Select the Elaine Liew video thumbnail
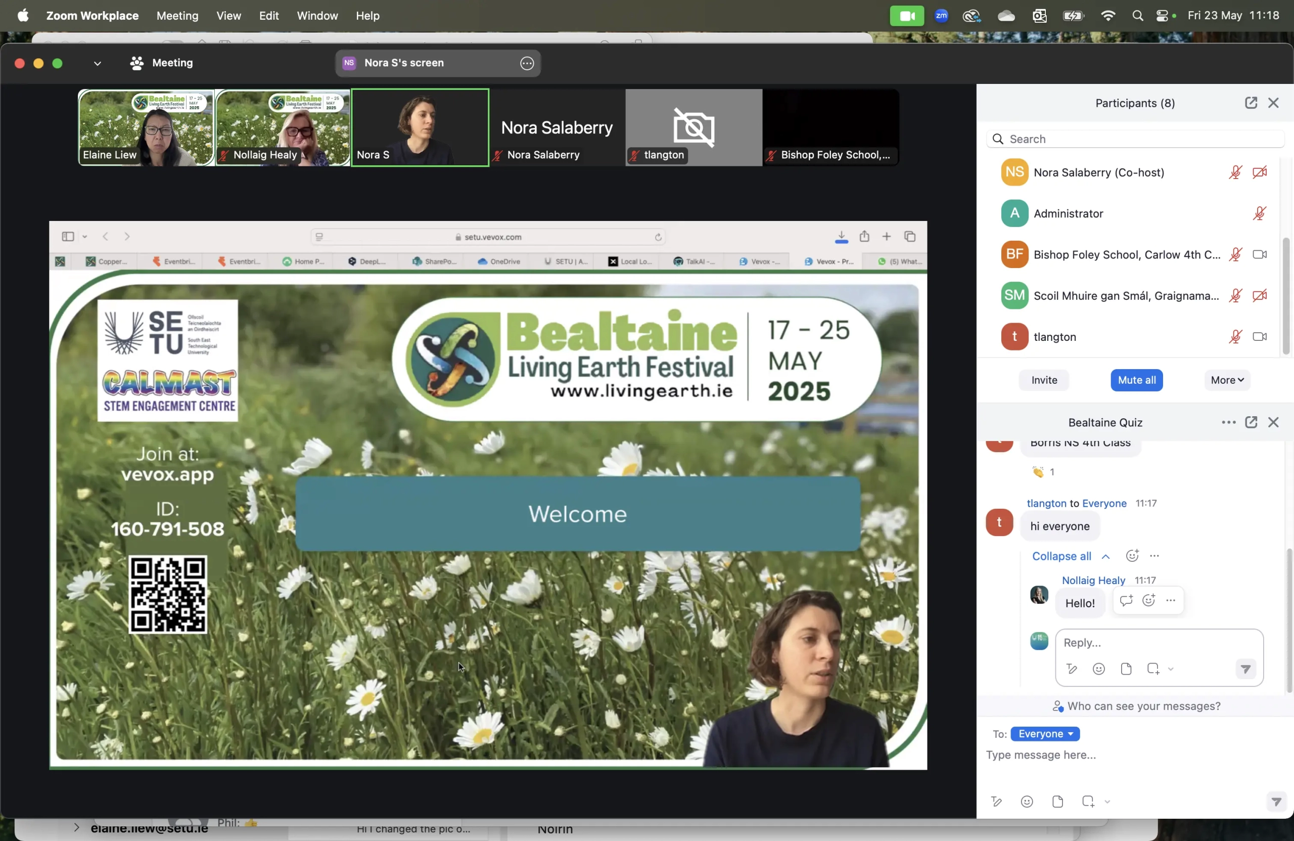The image size is (1294, 841). (x=146, y=127)
